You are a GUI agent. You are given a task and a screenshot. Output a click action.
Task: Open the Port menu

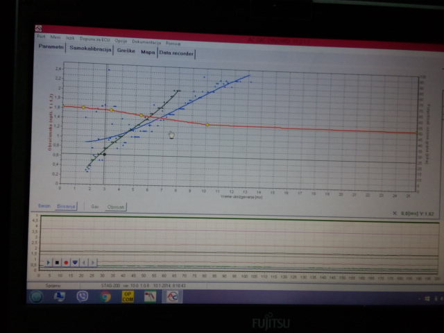click(x=41, y=37)
